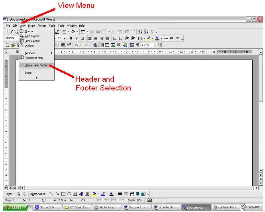Open the Insert menu
265x212 pixels.
pos(31,26)
